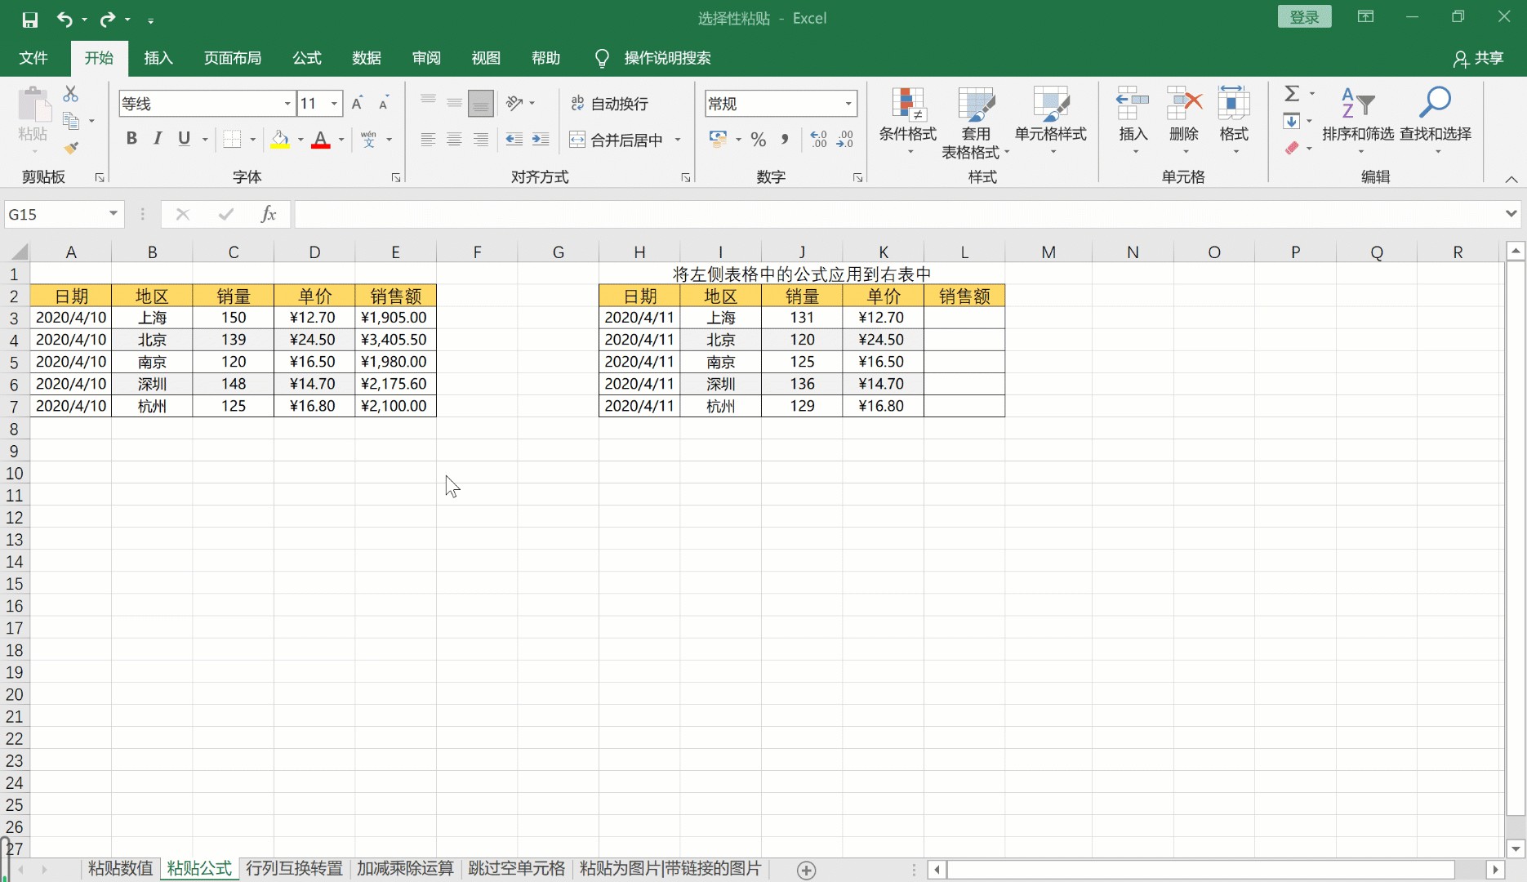Open Font group dialog launcher
The height and width of the screenshot is (882, 1527).
[396, 177]
